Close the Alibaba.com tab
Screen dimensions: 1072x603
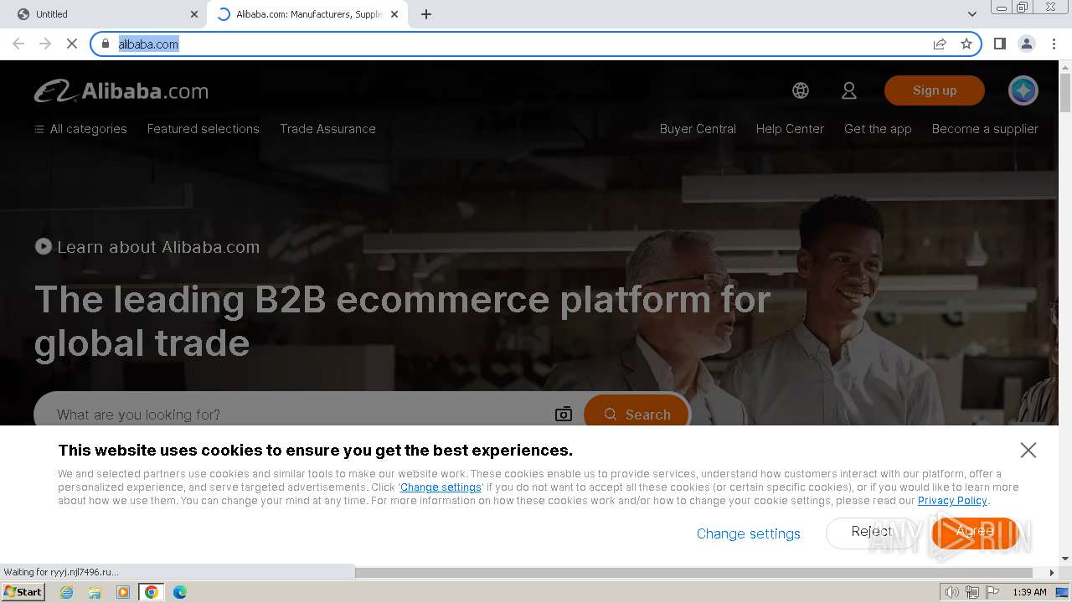coord(394,14)
